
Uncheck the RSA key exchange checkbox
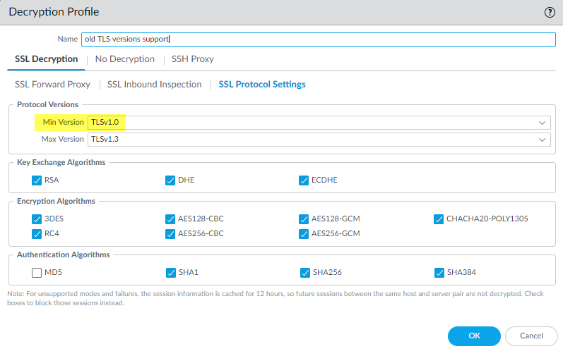37,180
